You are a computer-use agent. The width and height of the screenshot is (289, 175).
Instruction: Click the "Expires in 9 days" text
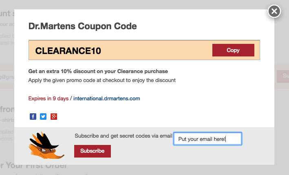point(48,98)
